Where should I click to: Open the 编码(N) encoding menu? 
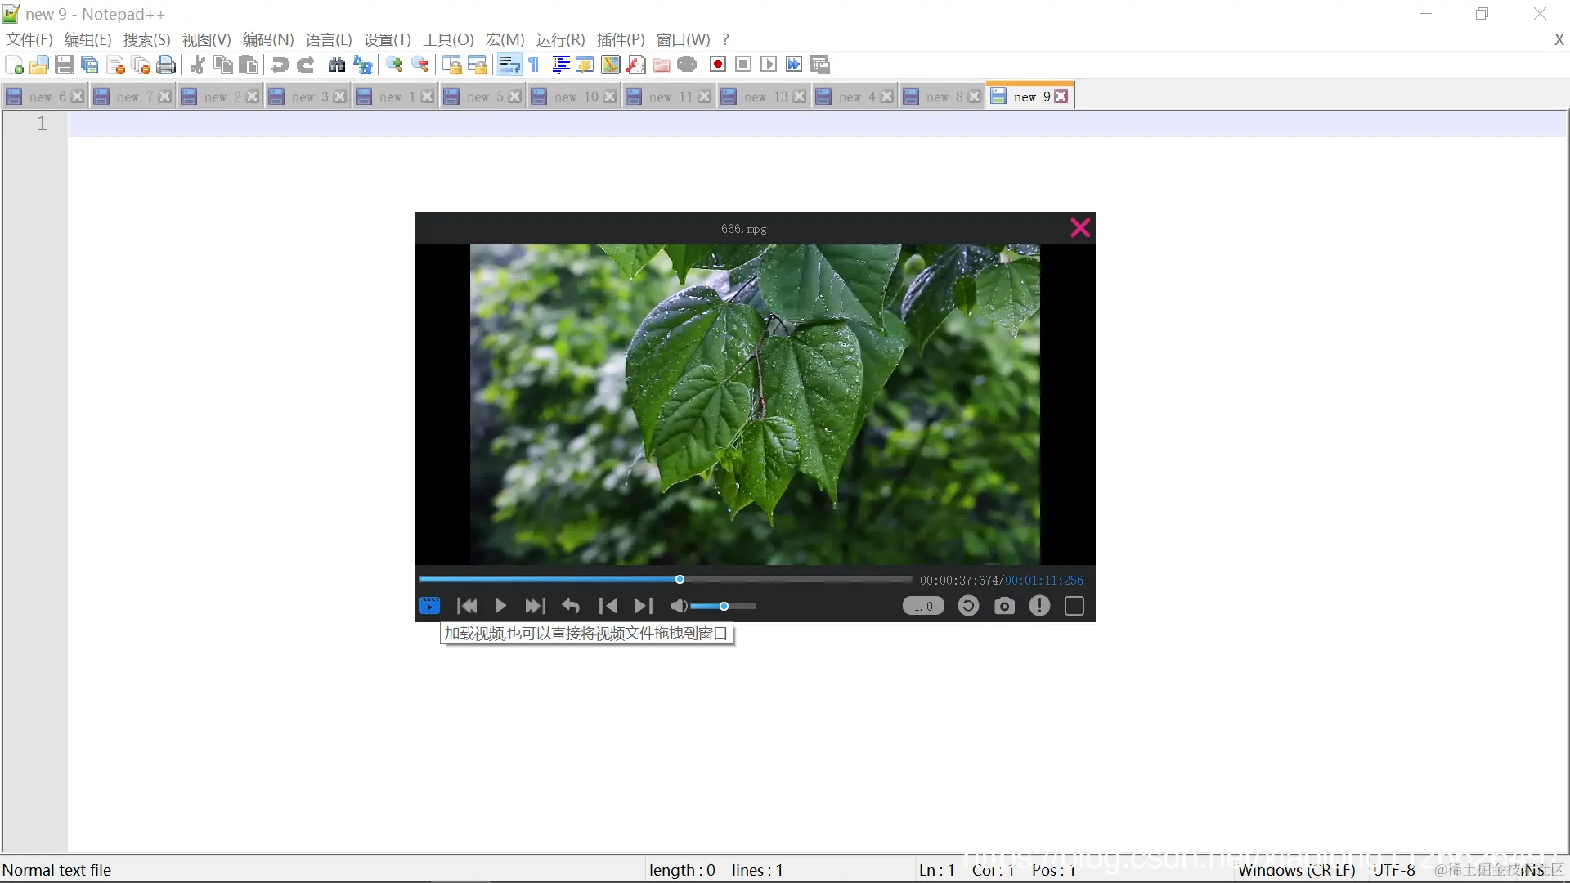click(267, 39)
